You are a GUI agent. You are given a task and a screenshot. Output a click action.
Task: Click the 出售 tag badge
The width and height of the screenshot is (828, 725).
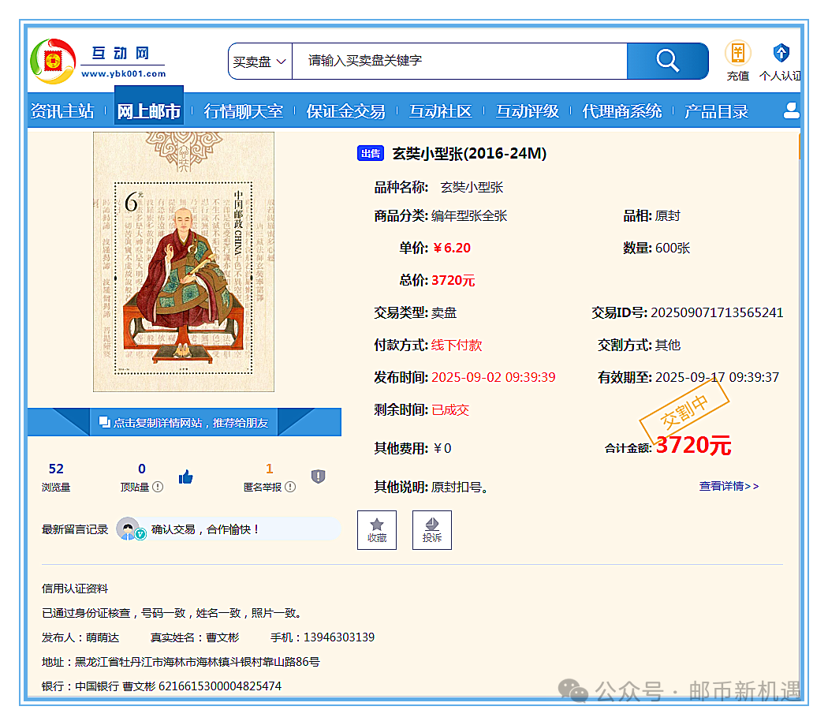371,153
